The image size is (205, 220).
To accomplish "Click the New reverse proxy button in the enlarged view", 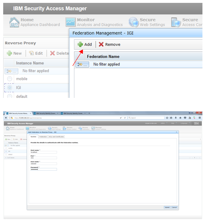I will [x=14, y=53].
